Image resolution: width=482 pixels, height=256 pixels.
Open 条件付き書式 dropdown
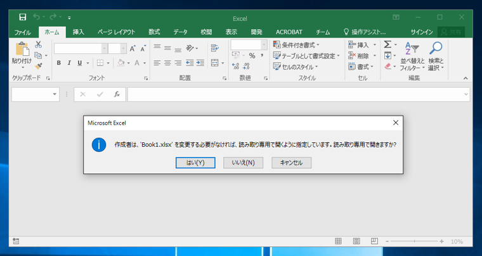tap(296, 45)
